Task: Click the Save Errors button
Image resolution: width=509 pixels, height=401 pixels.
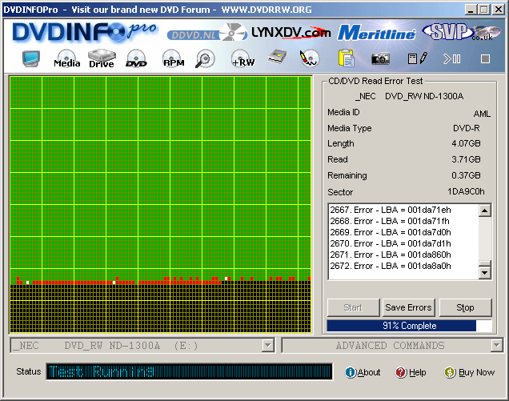Action: (x=408, y=307)
